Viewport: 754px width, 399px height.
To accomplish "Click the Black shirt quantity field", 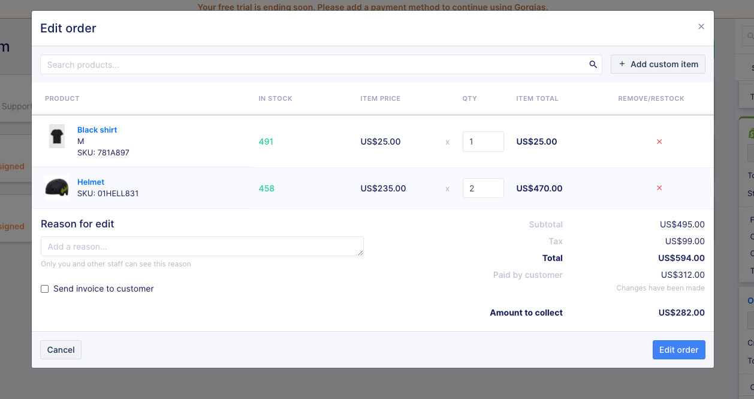I will [482, 142].
